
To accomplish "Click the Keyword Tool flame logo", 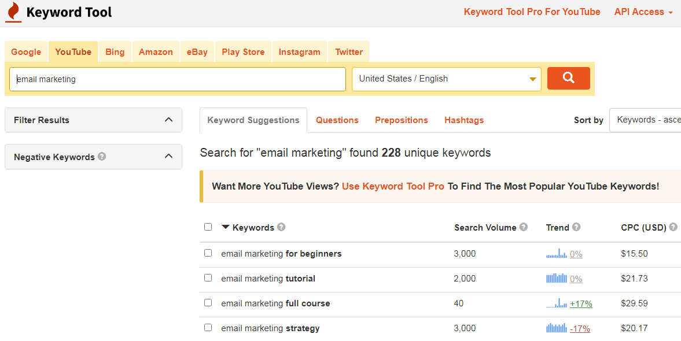I will coord(13,12).
